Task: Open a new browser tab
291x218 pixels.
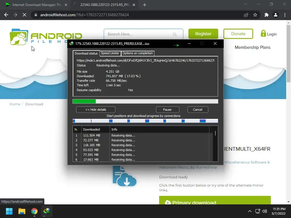Action: [145, 5]
